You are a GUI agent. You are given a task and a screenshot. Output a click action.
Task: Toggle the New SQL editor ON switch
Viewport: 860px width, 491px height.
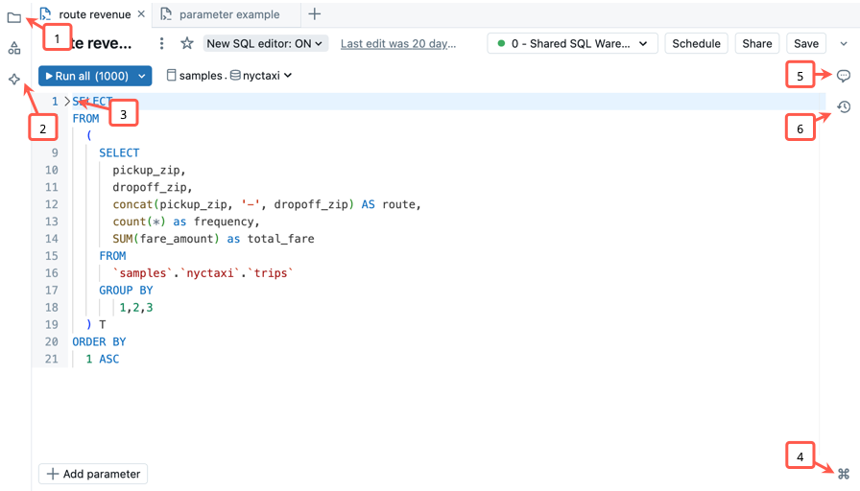[x=266, y=43]
